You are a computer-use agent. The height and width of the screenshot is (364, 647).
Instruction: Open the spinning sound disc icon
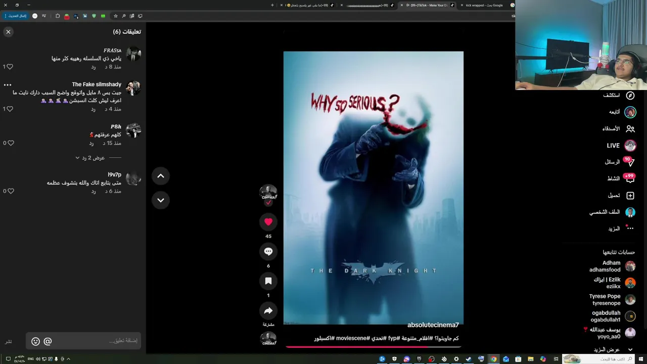[268, 339]
